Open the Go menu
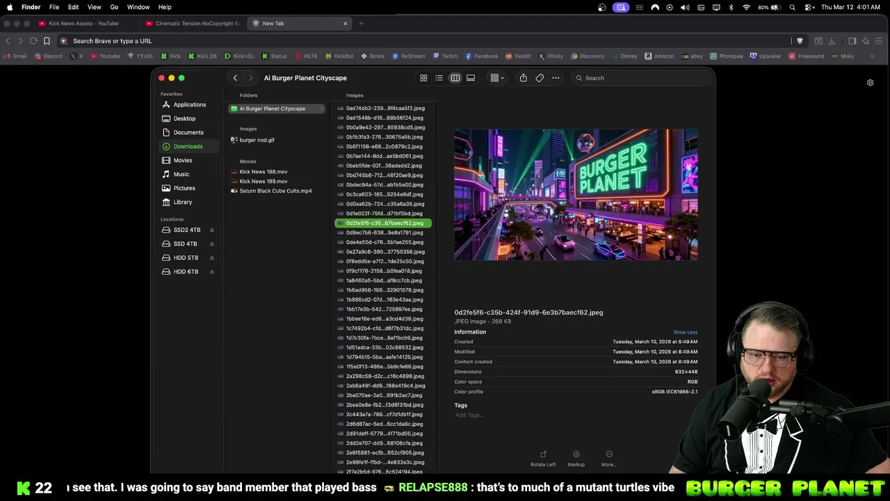The width and height of the screenshot is (890, 501). pos(114,7)
